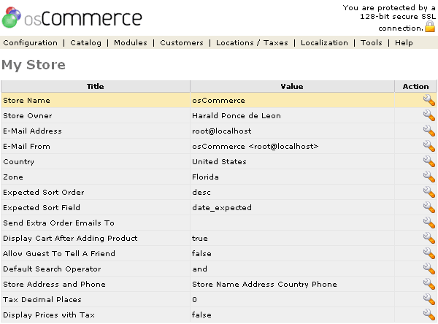Screen dimensions: 438x324
Task: Click the Value column header
Action: click(x=292, y=87)
